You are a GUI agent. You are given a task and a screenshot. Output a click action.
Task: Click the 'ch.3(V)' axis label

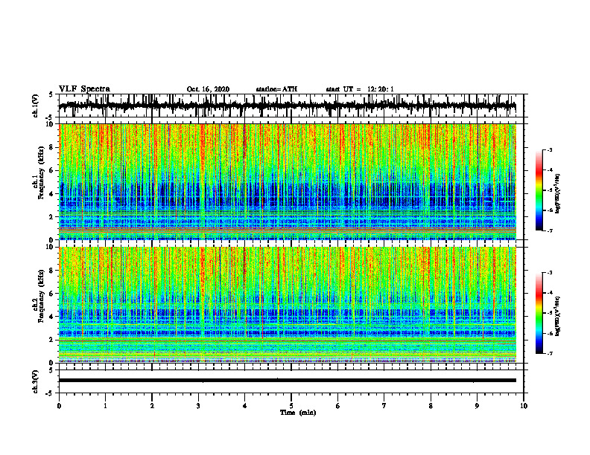35,381
